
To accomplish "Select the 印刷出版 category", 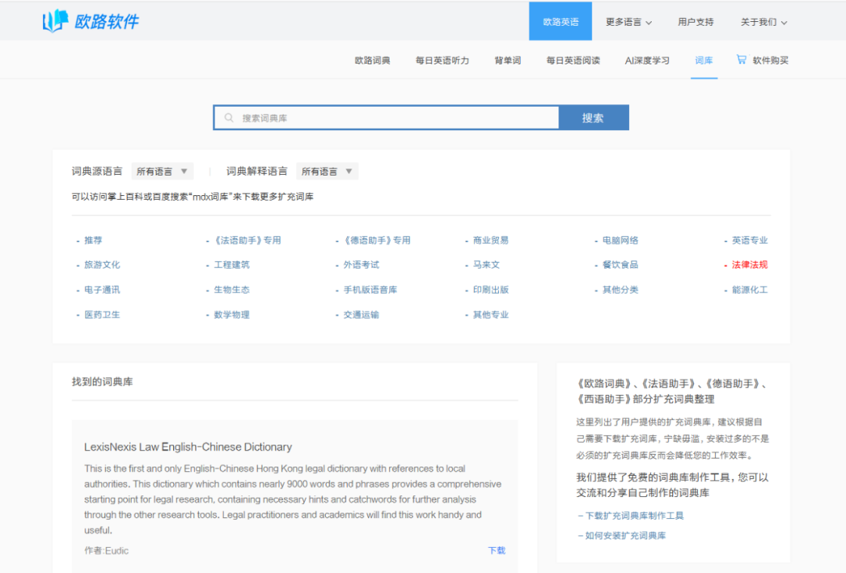I will click(490, 290).
